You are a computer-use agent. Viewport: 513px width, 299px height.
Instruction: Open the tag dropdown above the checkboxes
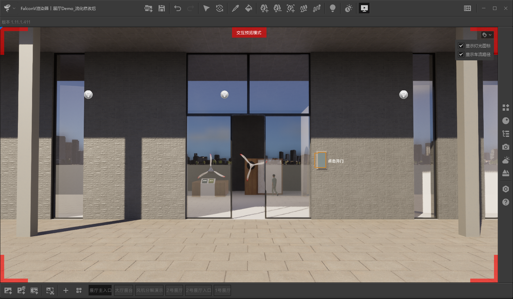tap(487, 34)
